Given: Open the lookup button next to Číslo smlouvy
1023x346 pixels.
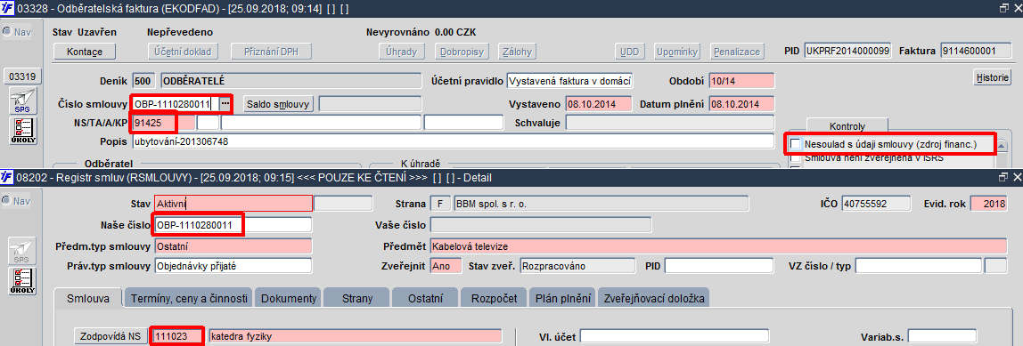Looking at the screenshot, I should coord(225,103).
